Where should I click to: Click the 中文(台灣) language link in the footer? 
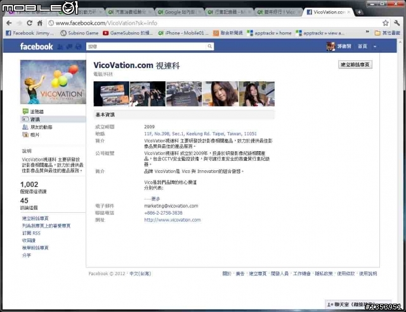[140, 274]
